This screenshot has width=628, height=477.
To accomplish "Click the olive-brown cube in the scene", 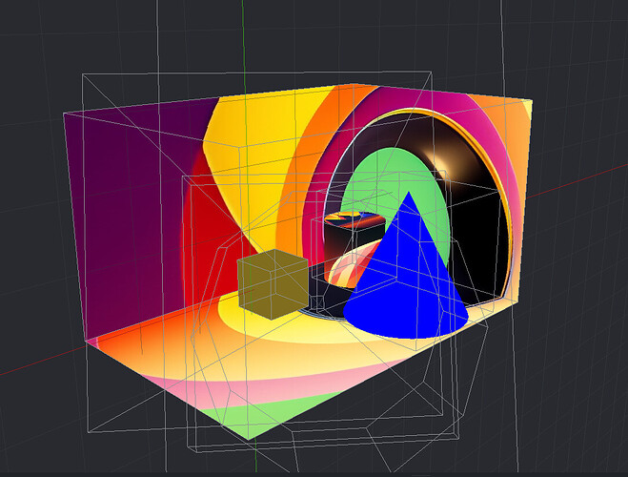I will (271, 285).
